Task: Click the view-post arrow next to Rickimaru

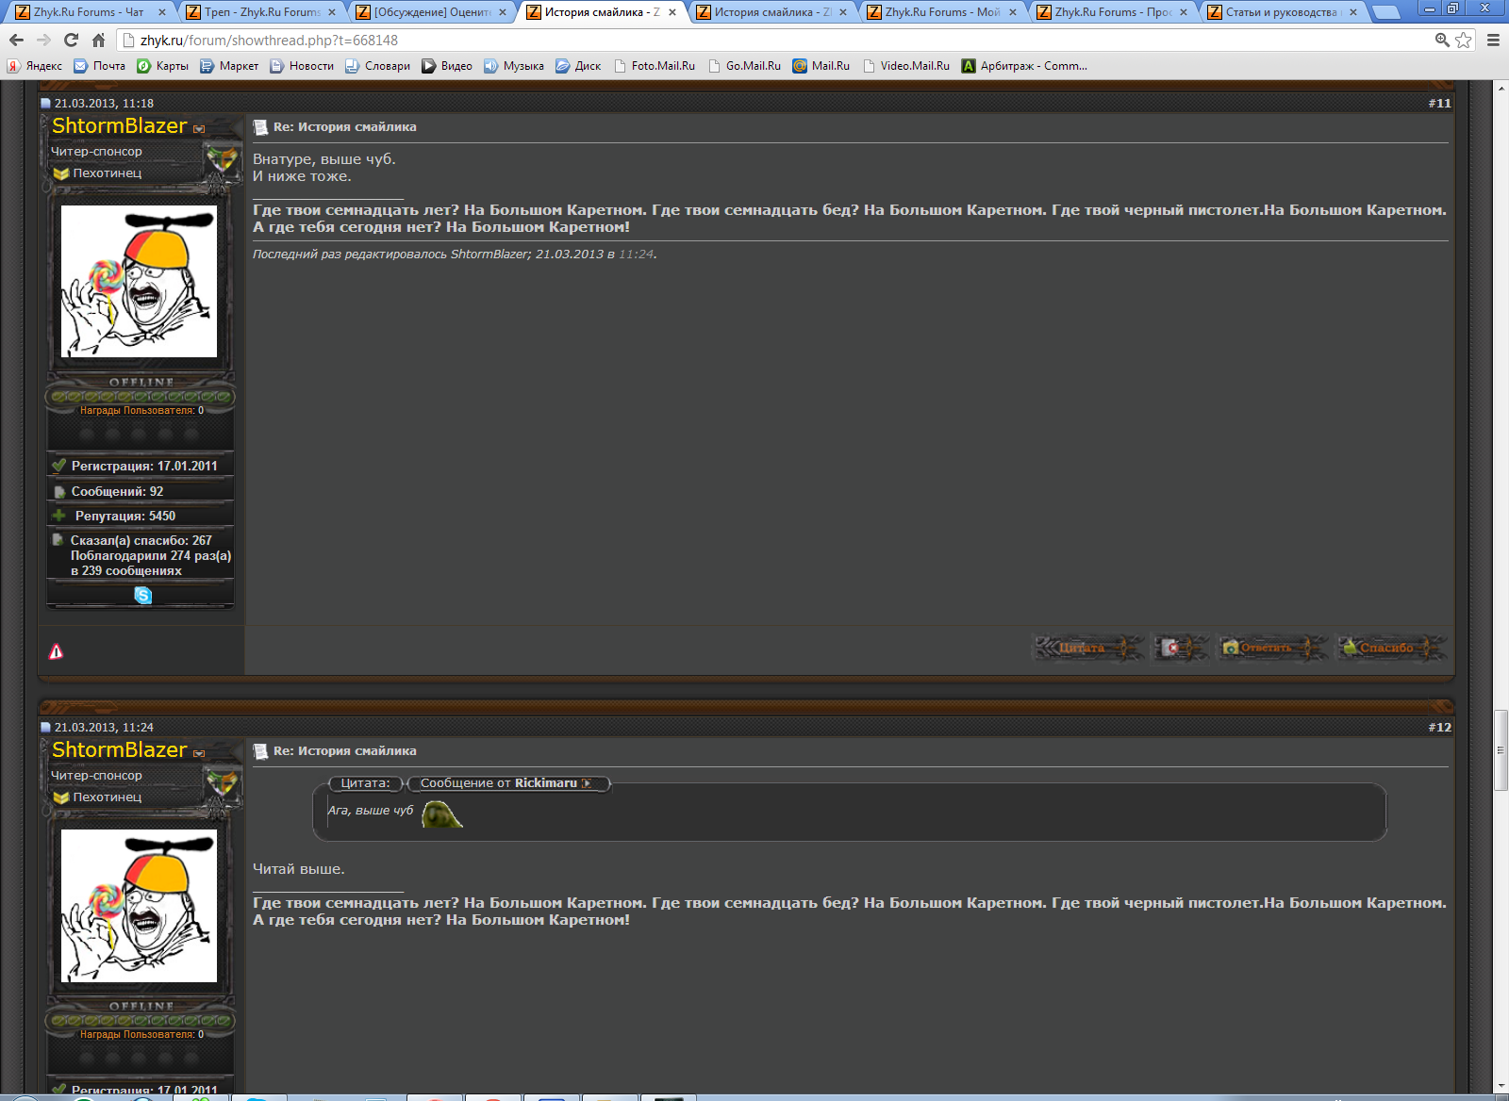Action: click(587, 783)
